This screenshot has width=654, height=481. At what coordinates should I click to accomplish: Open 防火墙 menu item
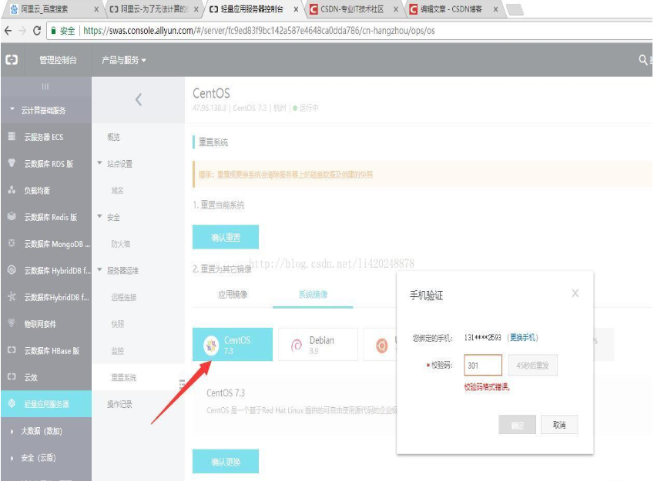(120, 244)
